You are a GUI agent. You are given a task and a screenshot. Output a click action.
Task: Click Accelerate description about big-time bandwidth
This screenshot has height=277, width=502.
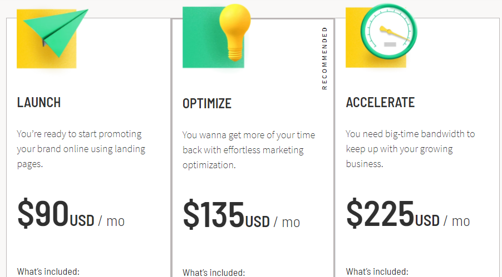(410, 149)
